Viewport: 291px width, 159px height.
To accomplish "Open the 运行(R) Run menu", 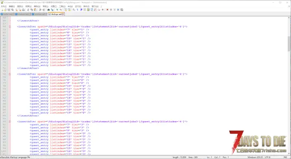I will [x=78, y=6].
